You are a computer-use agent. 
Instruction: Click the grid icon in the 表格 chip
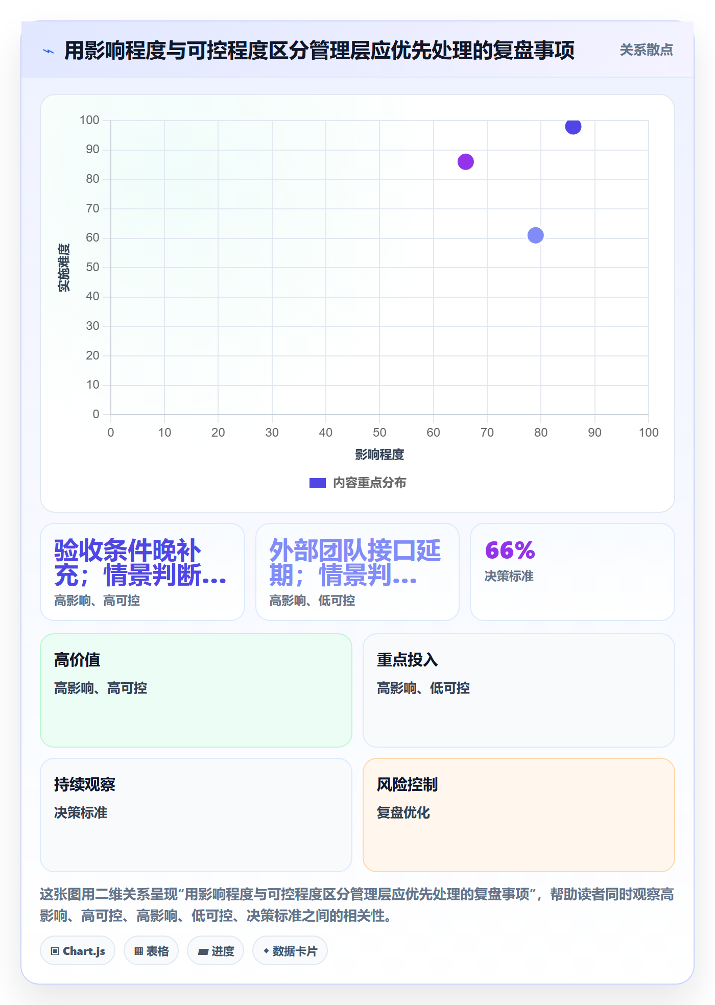coord(138,951)
